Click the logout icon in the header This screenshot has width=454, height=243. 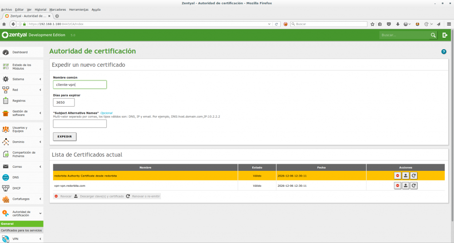click(445, 35)
